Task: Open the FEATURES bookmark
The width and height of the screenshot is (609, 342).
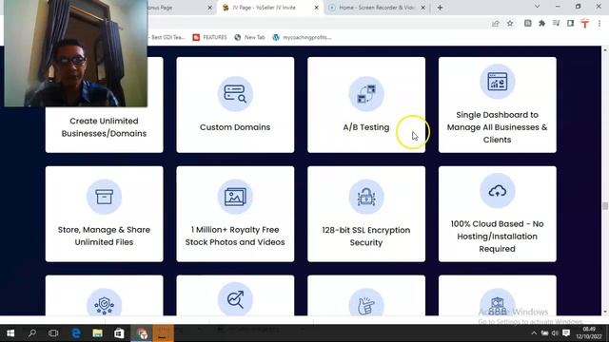Action: tap(209, 37)
